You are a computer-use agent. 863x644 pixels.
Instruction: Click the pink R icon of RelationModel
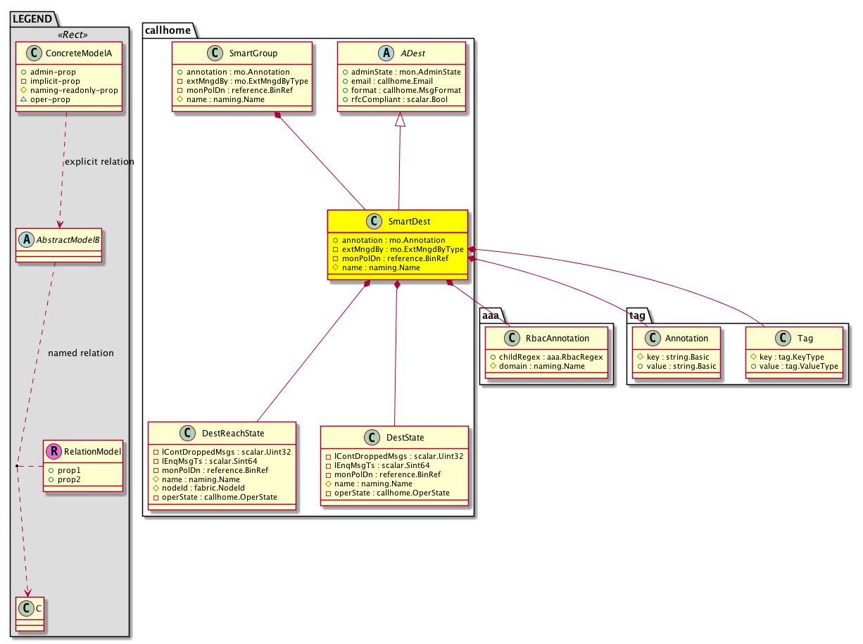coord(53,451)
